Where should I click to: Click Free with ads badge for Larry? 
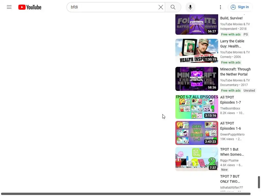231,63
